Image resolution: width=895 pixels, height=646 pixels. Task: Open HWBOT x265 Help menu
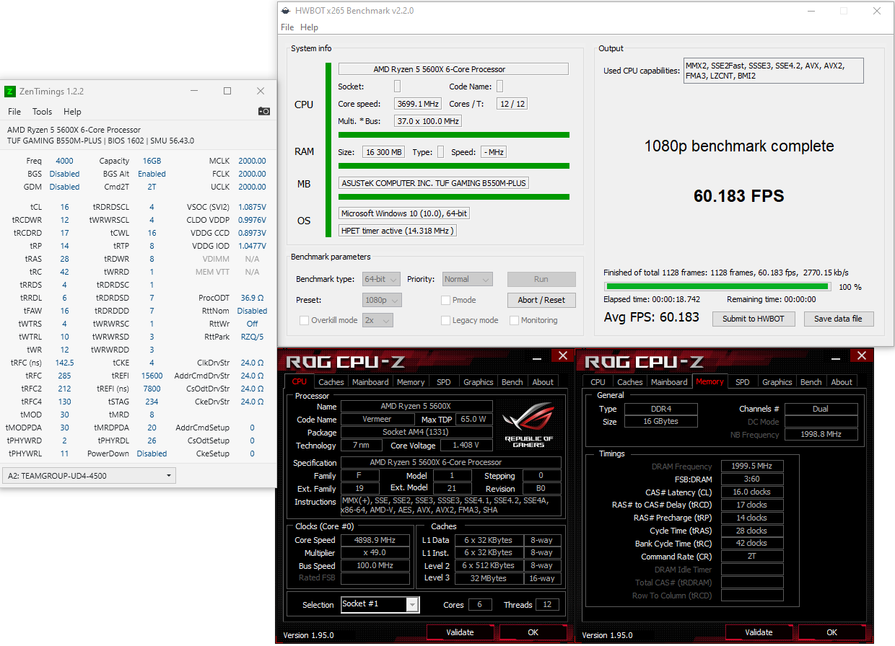click(x=310, y=27)
